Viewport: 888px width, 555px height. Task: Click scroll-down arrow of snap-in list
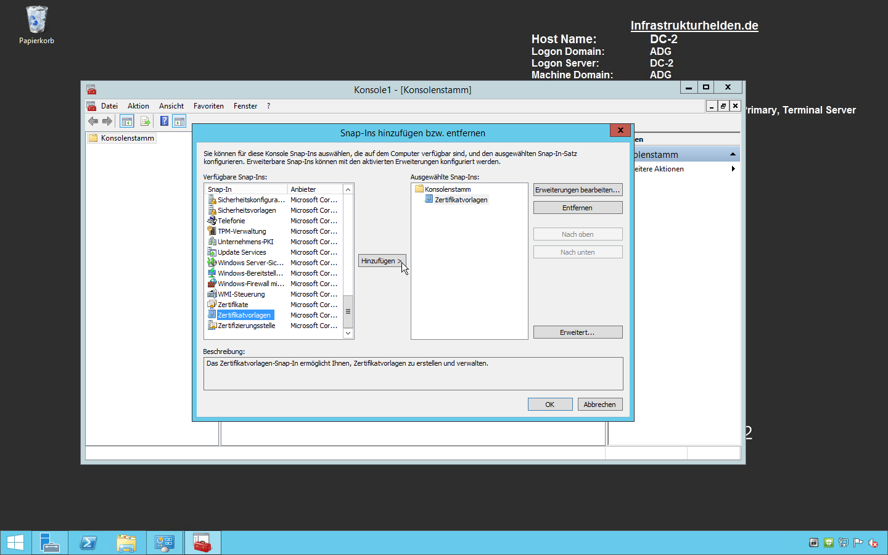click(348, 333)
